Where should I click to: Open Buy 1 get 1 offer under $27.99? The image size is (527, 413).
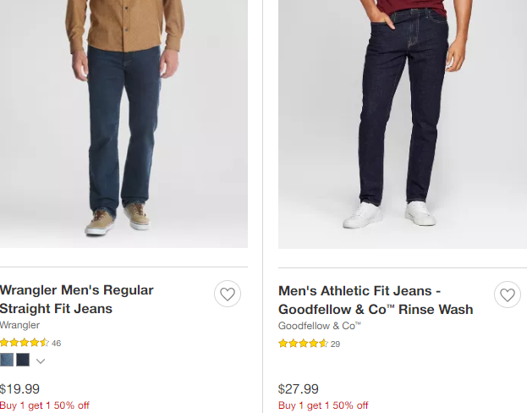[323, 405]
